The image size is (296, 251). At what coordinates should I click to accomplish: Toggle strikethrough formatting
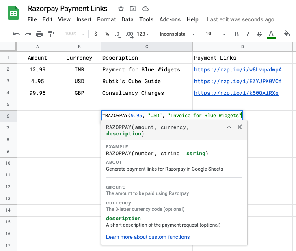(259, 34)
